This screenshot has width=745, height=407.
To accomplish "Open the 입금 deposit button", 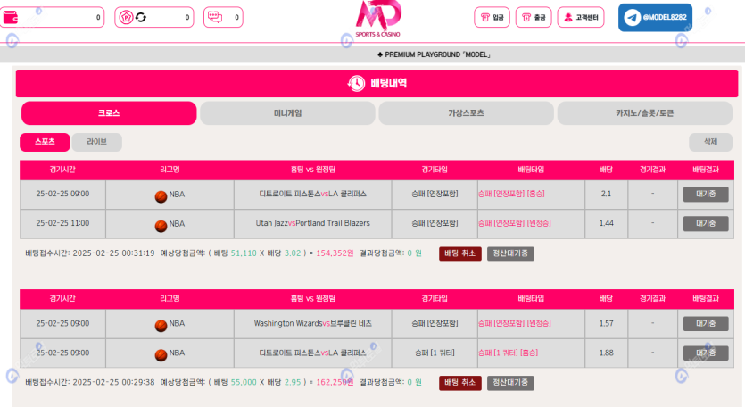I will point(492,17).
